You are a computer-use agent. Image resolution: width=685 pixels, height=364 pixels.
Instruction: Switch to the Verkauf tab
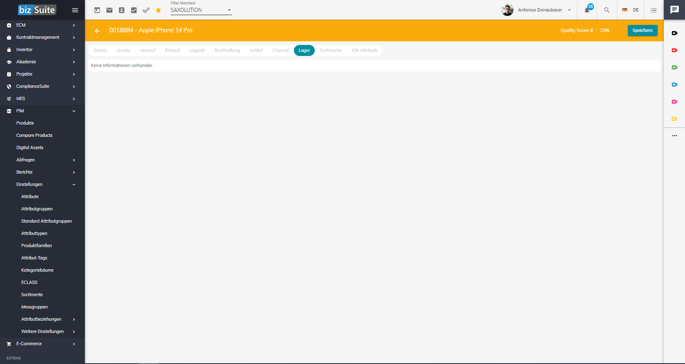point(148,50)
